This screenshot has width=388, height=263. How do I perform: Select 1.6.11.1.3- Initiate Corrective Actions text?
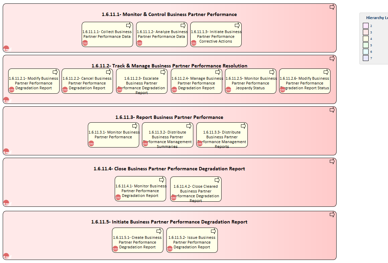[216, 36]
